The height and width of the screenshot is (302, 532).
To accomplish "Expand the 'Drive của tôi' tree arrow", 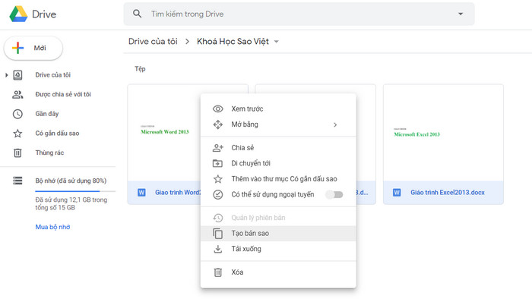I will tap(6, 75).
